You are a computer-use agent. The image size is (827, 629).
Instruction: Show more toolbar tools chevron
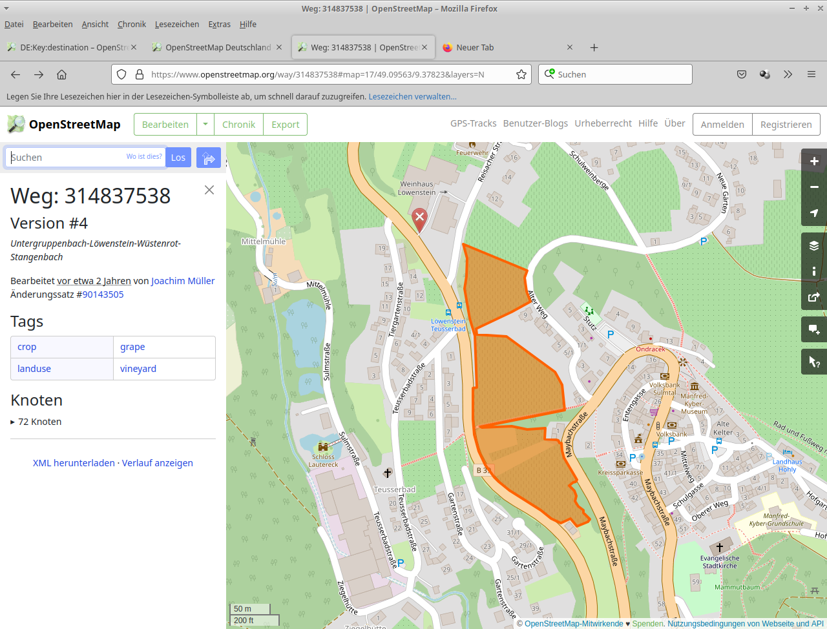click(x=788, y=74)
